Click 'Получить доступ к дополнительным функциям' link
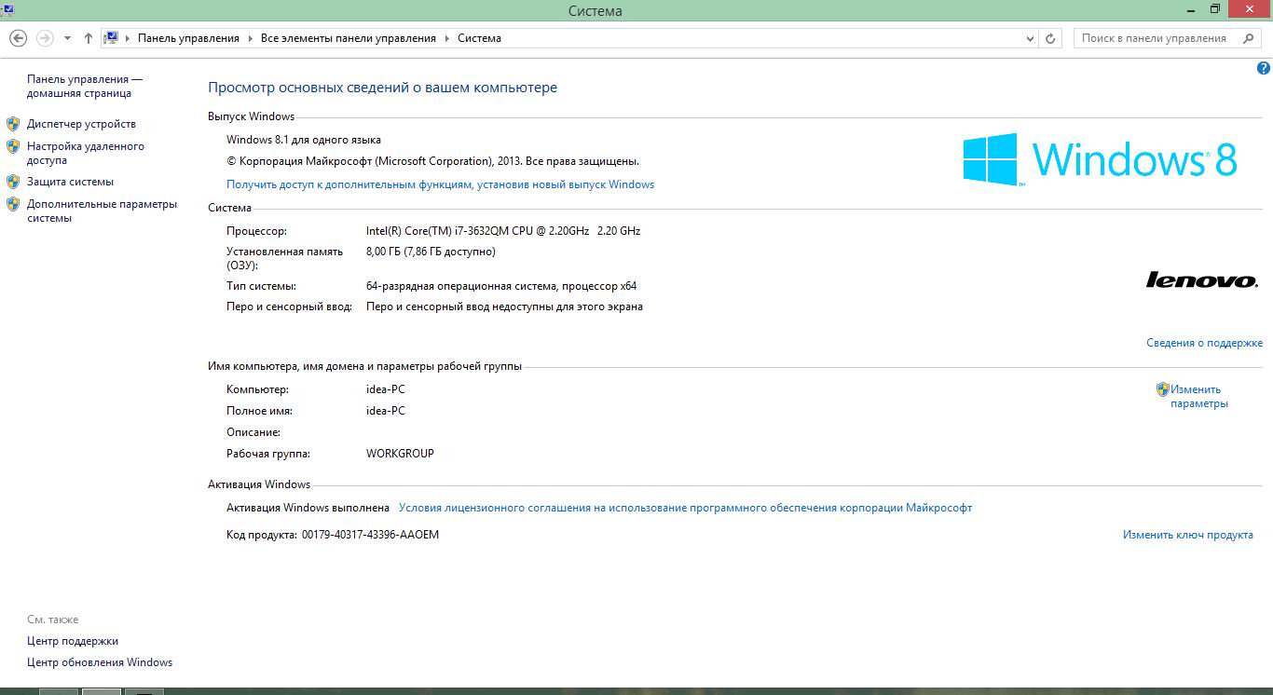This screenshot has height=695, width=1273. (440, 184)
